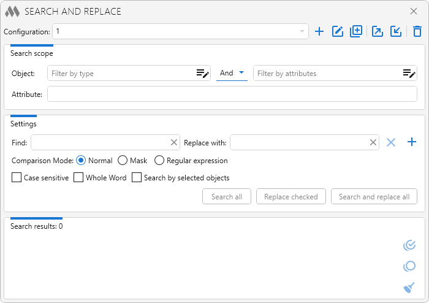Enable Search by selected objects

(x=137, y=178)
